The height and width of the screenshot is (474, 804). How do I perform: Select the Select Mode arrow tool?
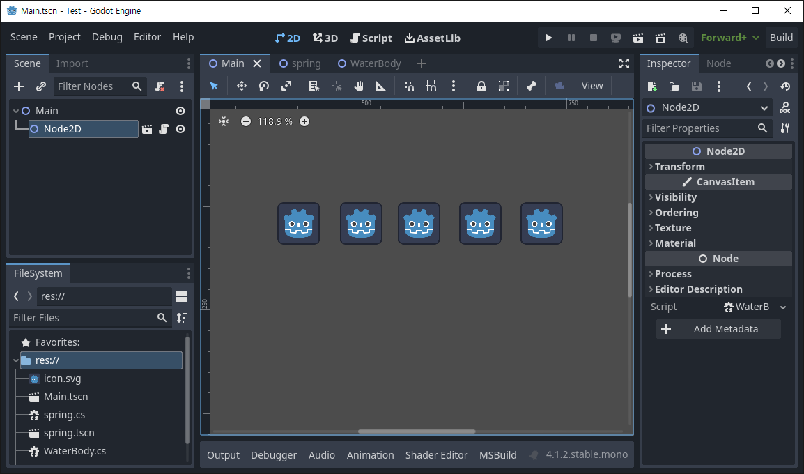click(214, 86)
